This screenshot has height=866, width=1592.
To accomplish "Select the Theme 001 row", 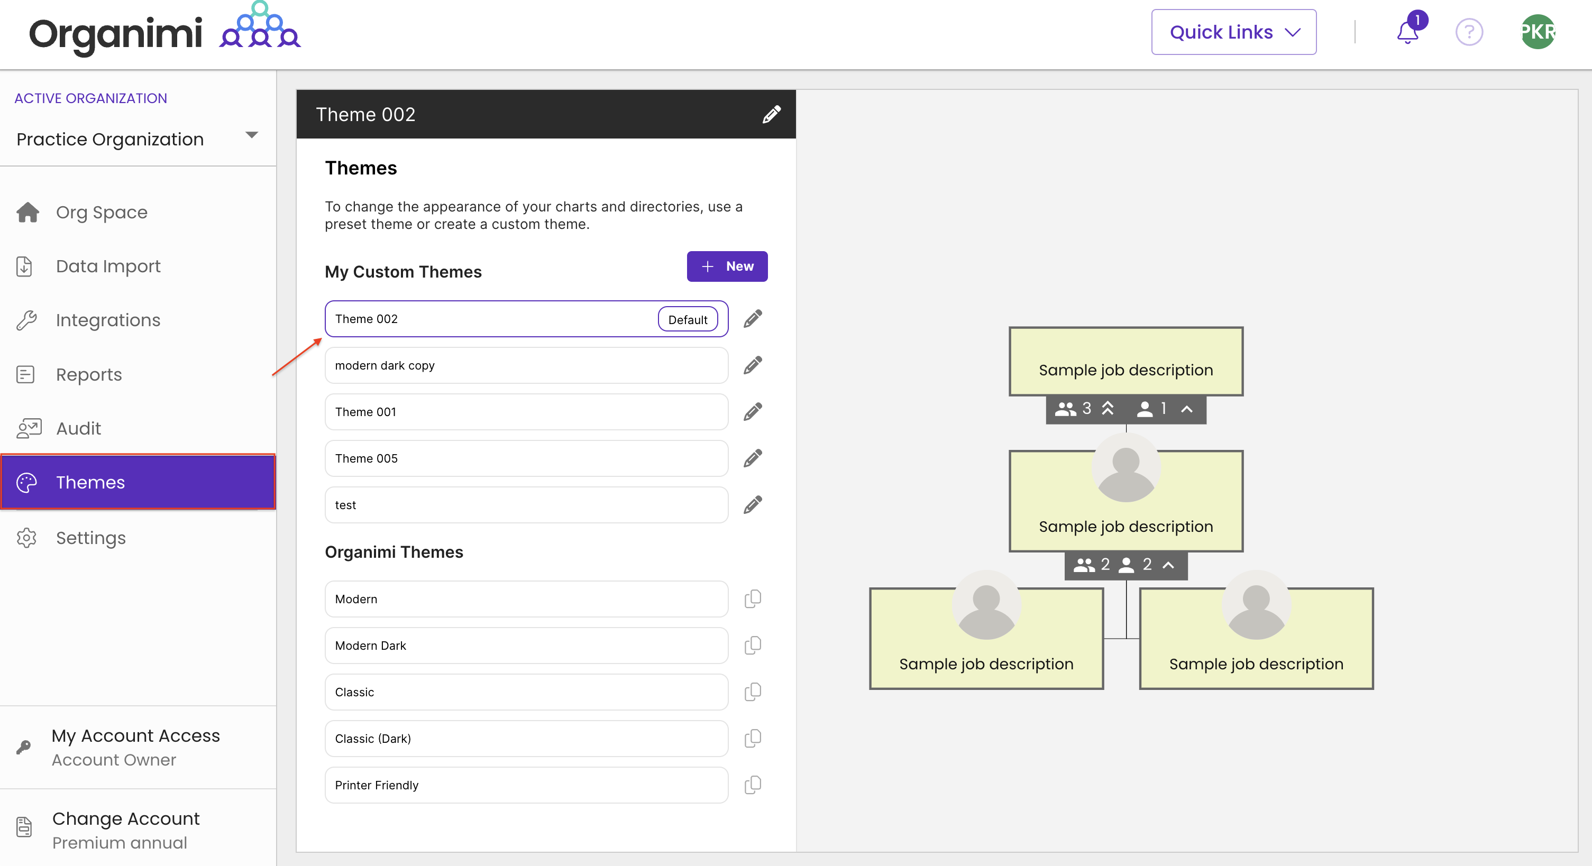I will click(526, 412).
